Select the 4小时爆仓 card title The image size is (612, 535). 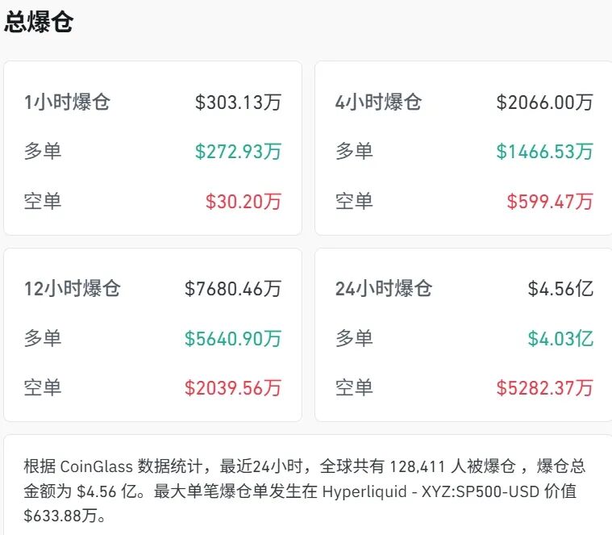pyautogui.click(x=378, y=102)
